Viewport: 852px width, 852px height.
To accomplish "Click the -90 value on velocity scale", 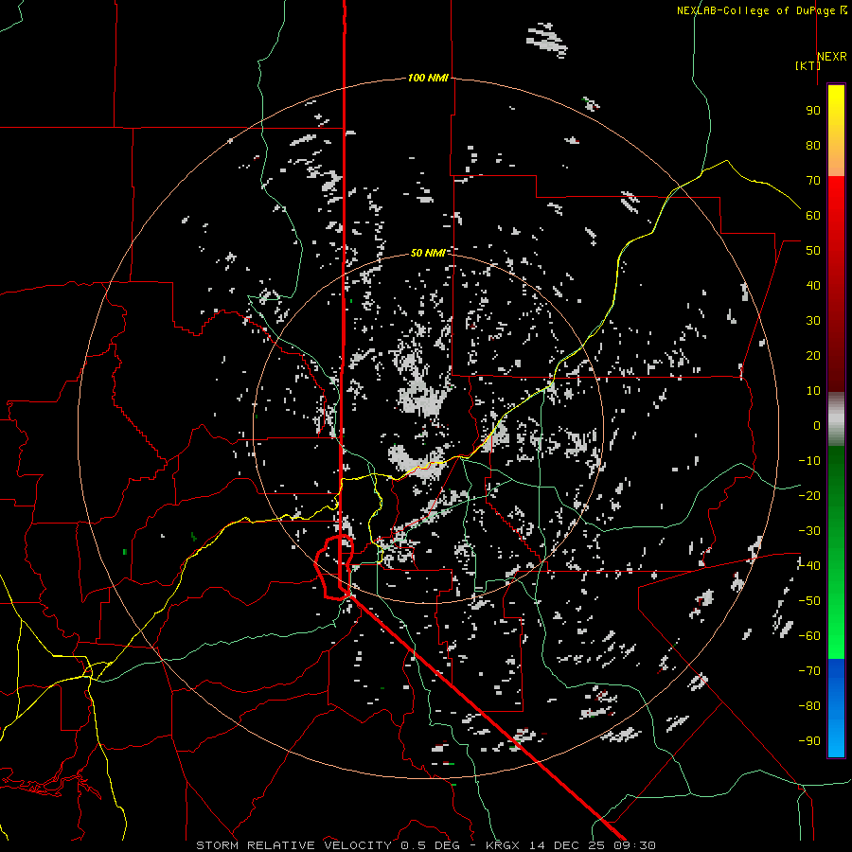I will point(809,741).
